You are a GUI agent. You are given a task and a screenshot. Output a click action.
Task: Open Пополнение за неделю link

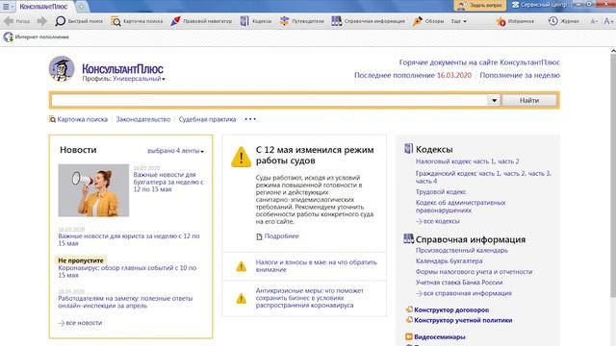point(520,75)
